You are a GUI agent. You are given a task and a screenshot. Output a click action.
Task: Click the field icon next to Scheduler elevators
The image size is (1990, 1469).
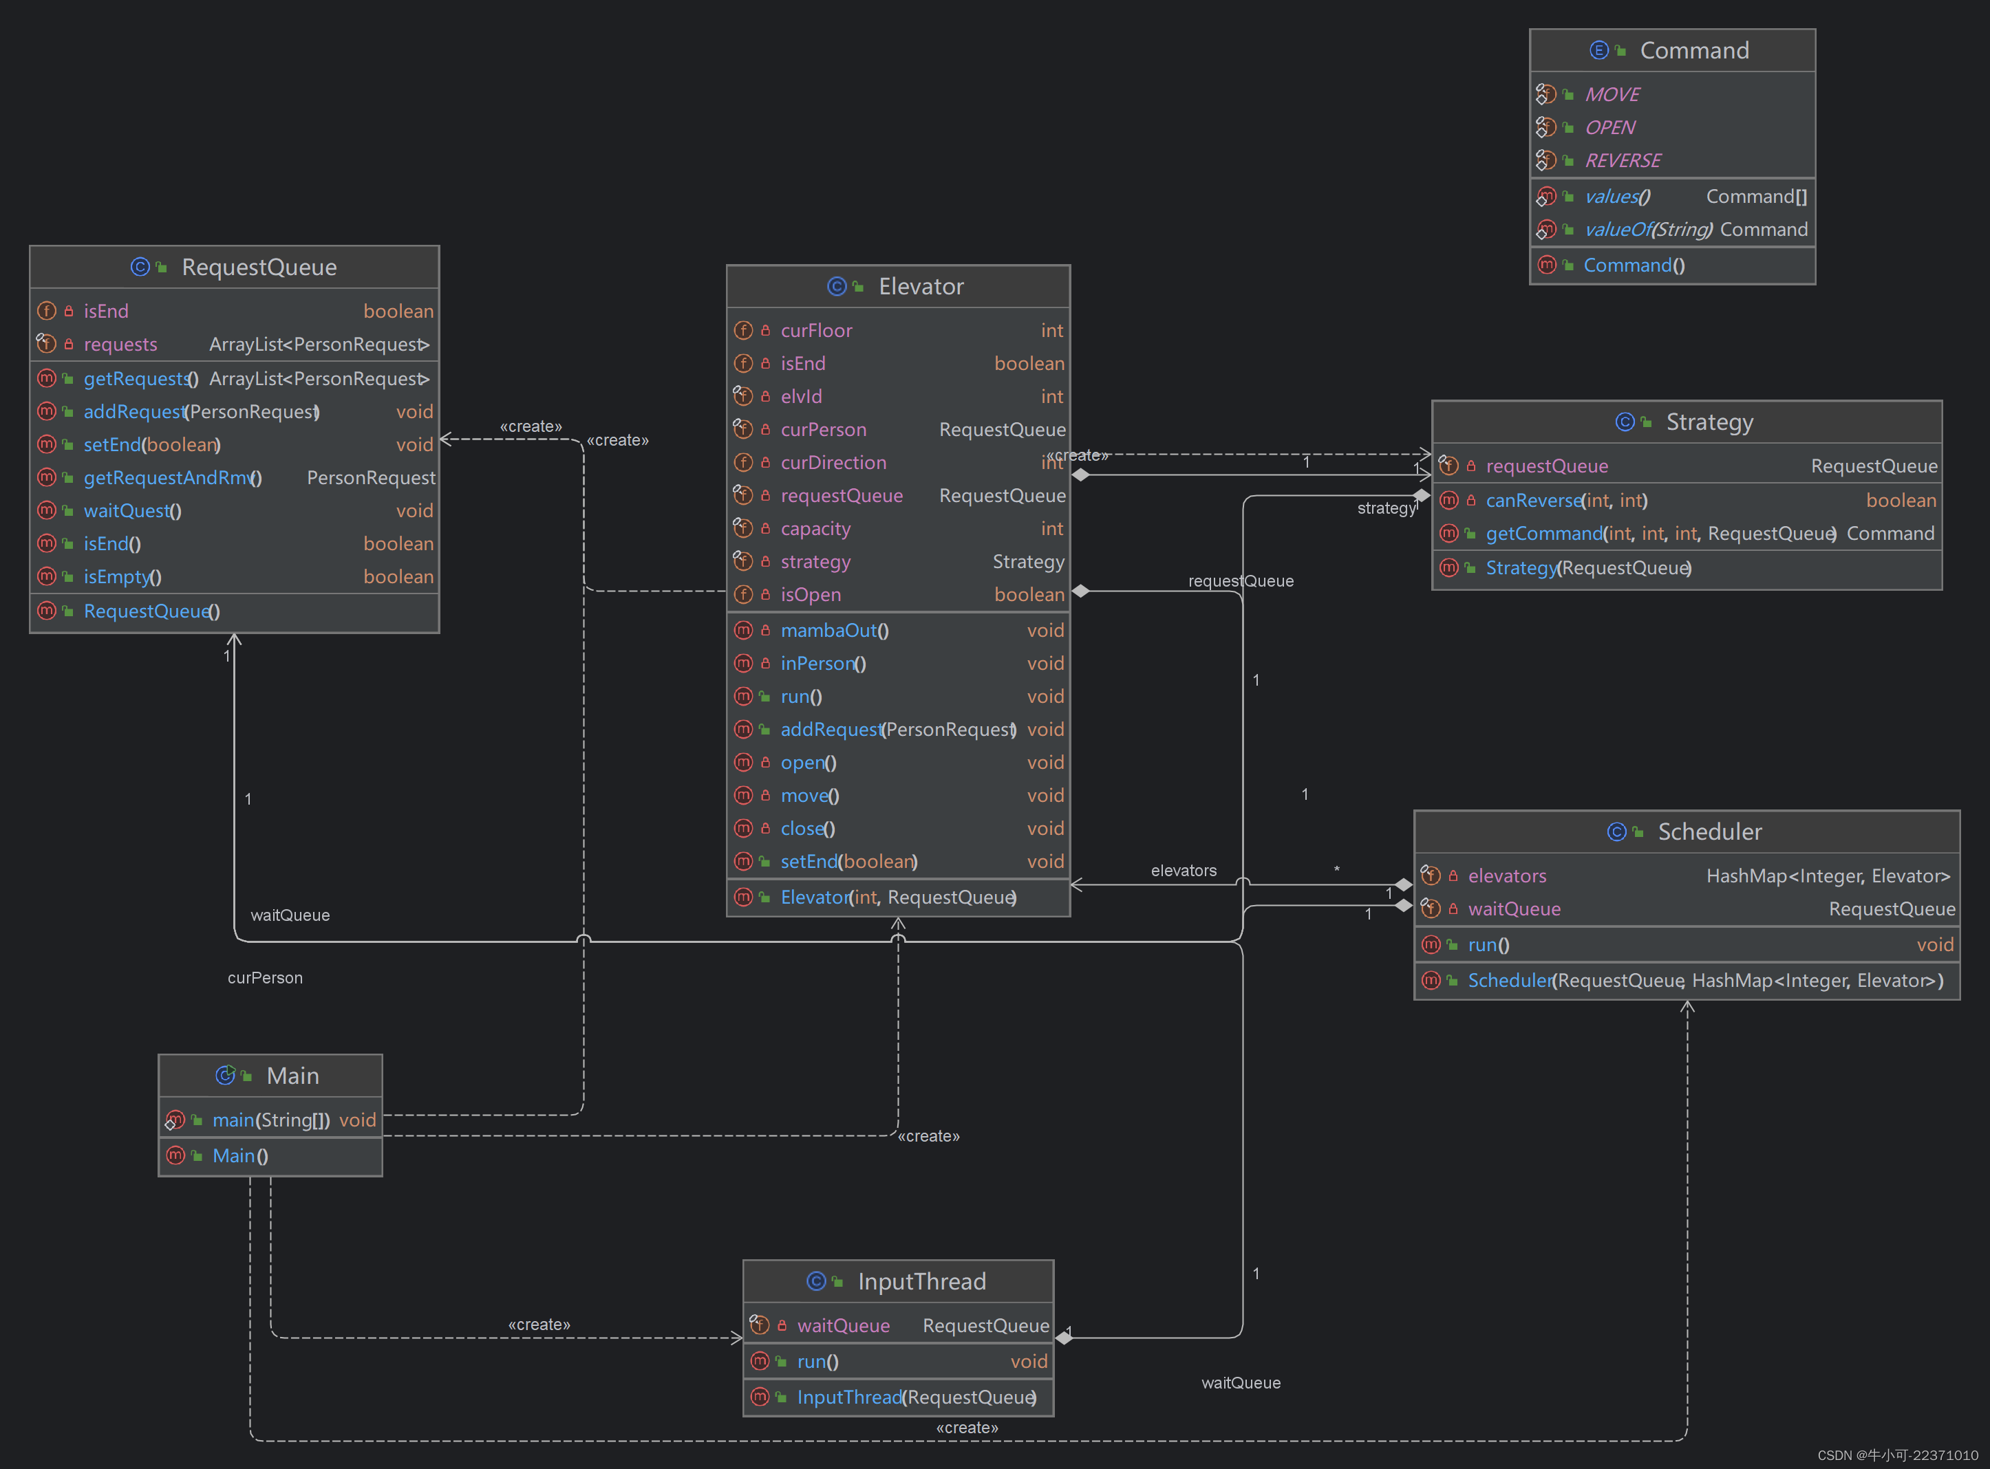coord(1431,876)
